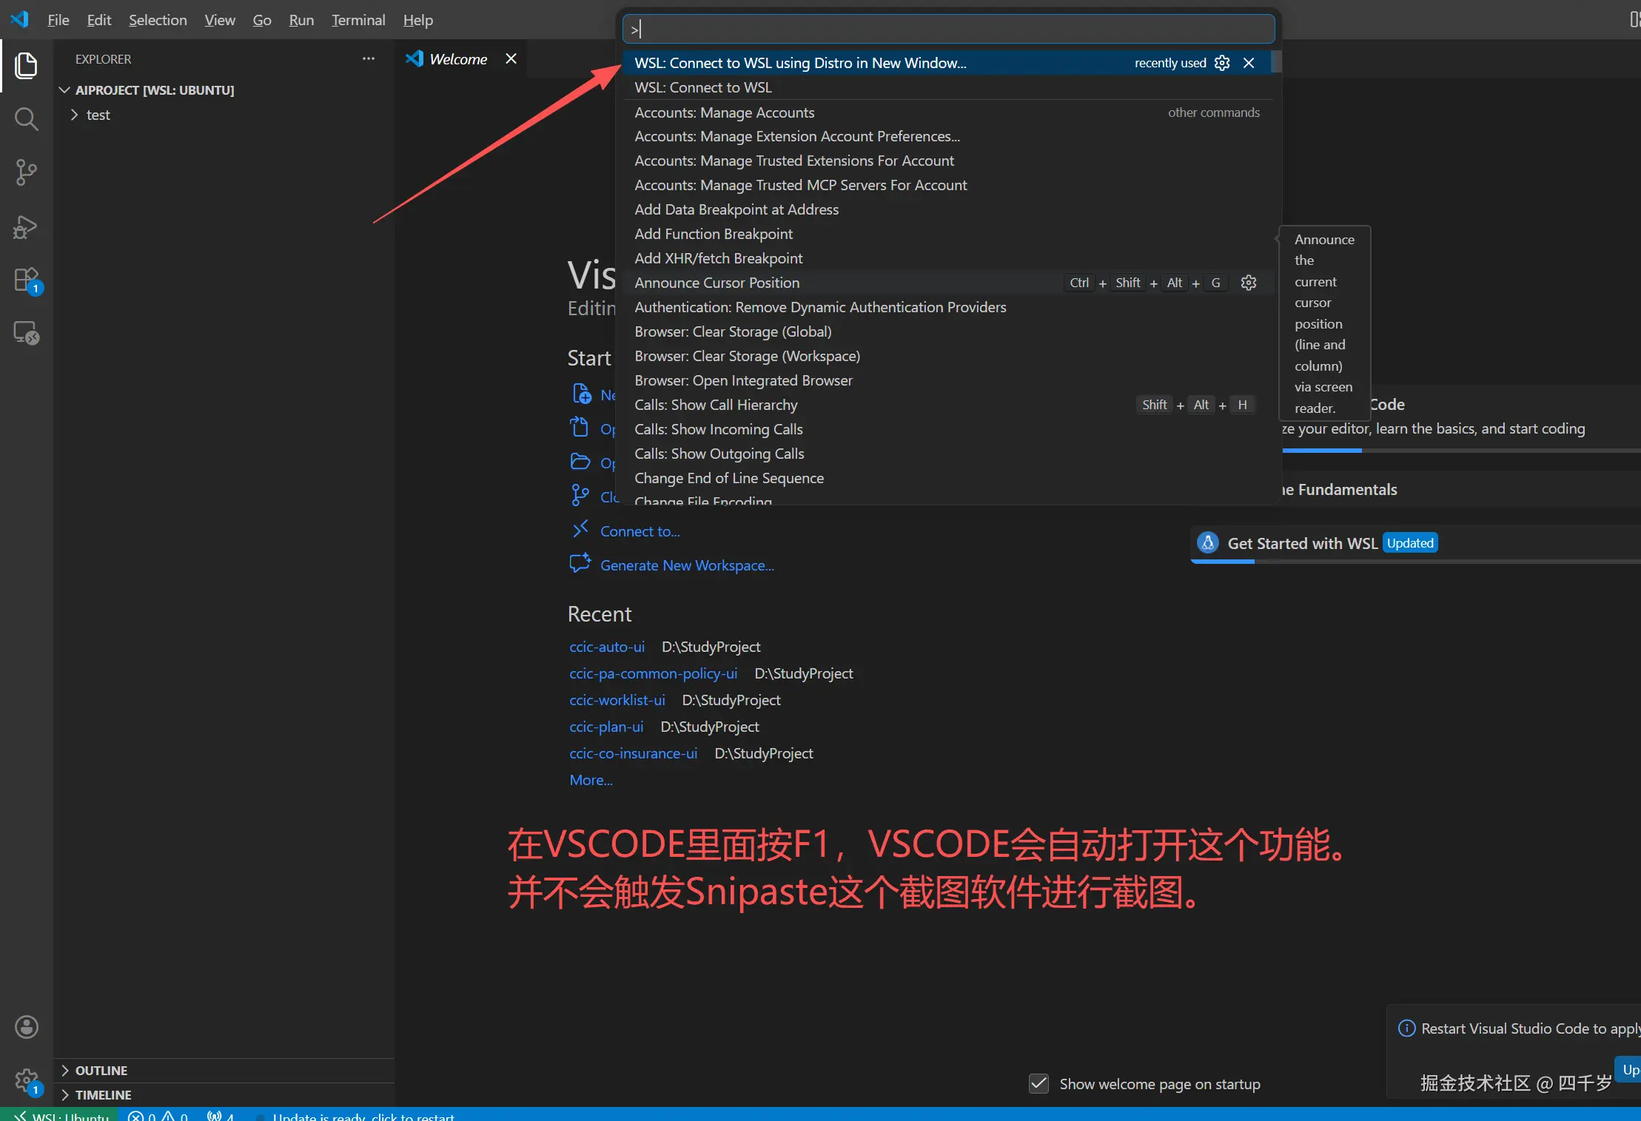1641x1121 pixels.
Task: Uncheck Show welcome page on startup
Action: coord(1038,1083)
